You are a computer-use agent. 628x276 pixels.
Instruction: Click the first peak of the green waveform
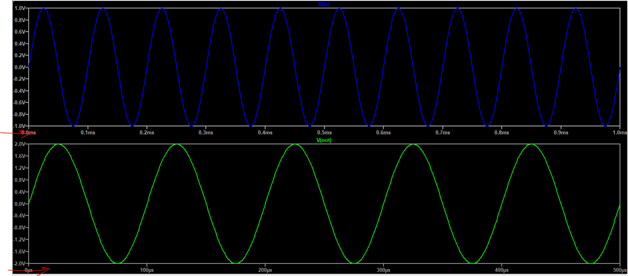pos(58,144)
